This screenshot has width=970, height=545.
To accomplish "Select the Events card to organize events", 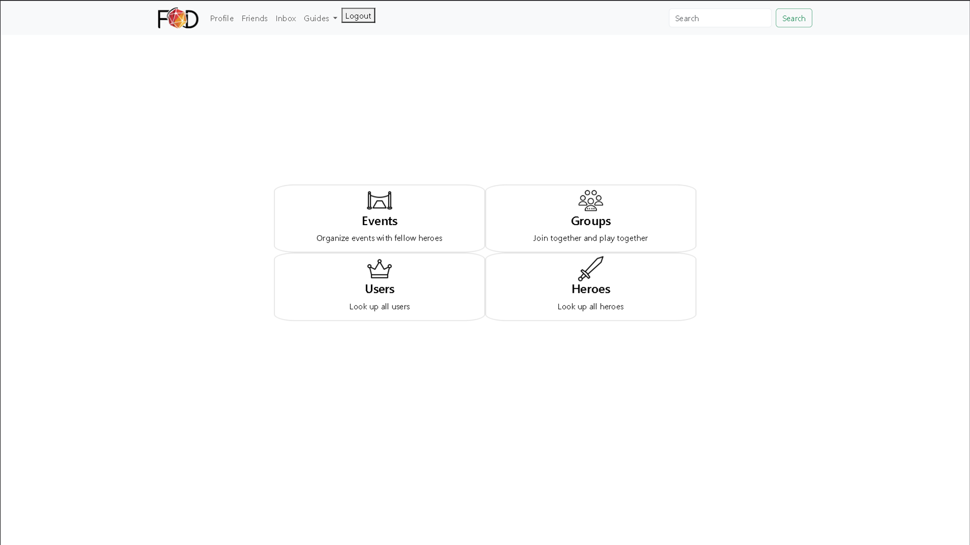I will click(x=379, y=218).
